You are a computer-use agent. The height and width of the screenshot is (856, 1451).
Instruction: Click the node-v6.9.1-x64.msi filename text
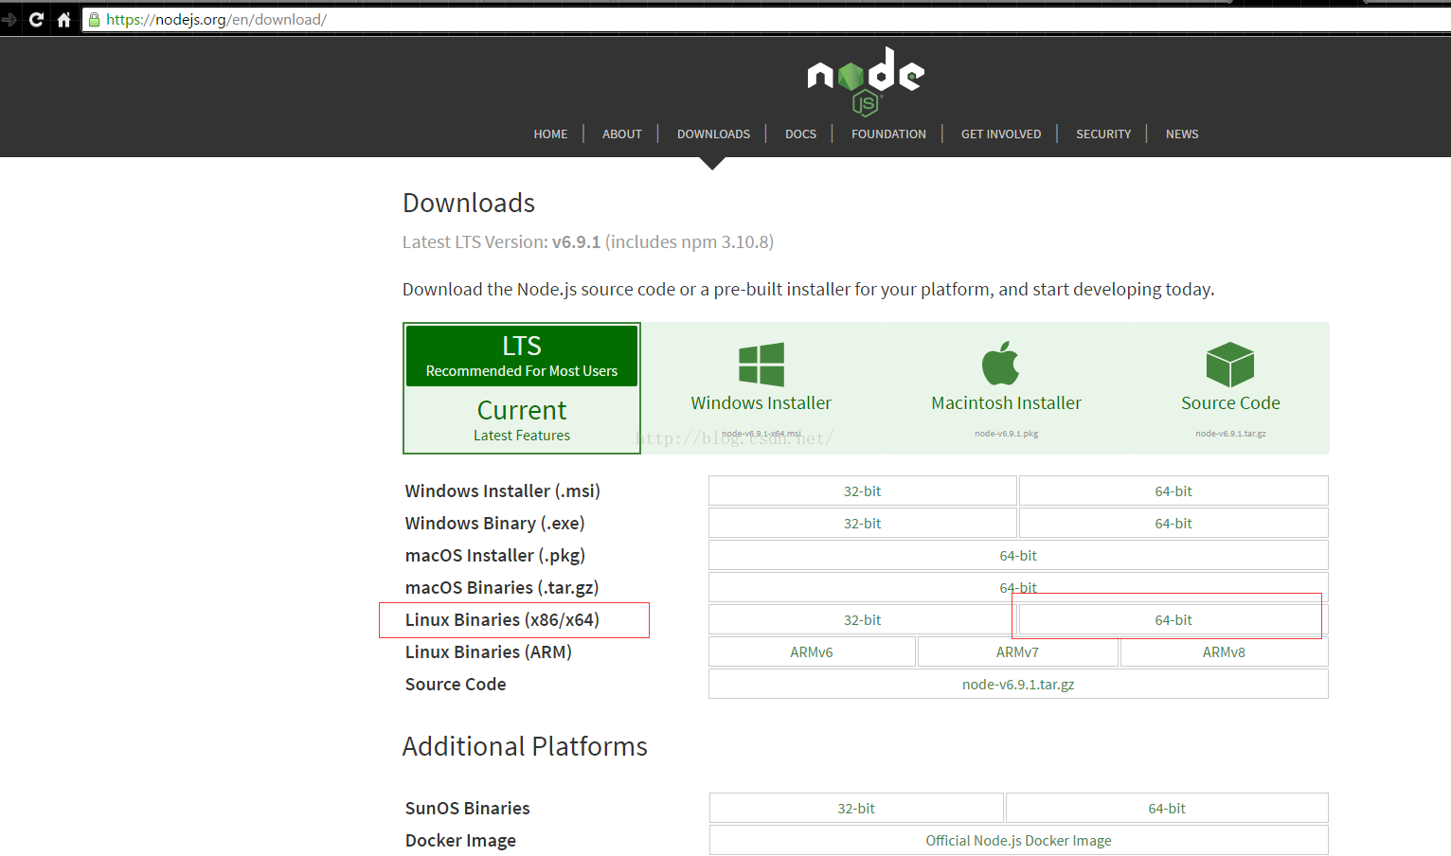click(761, 434)
